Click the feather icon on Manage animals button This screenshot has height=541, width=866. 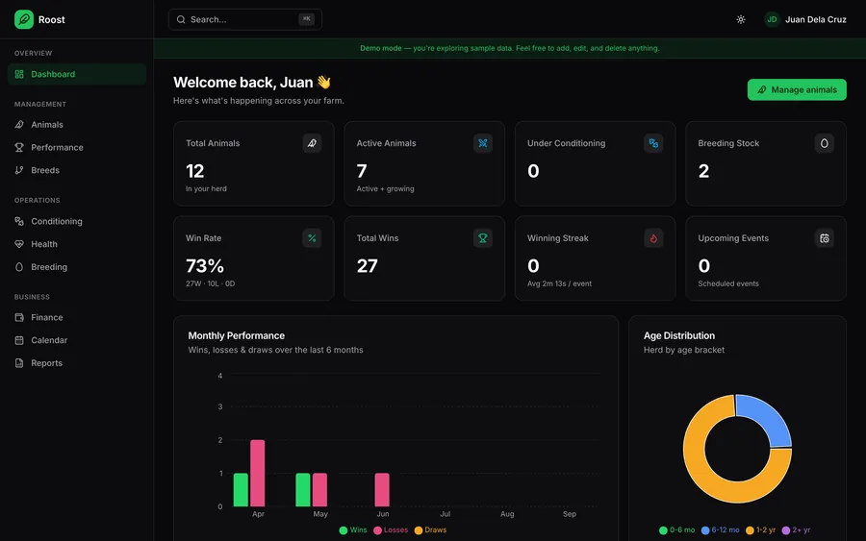(762, 89)
